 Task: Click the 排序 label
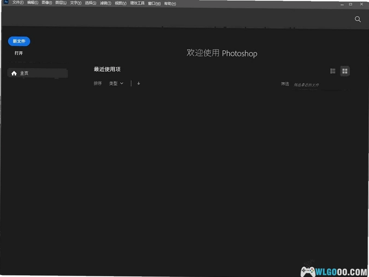pyautogui.click(x=98, y=83)
